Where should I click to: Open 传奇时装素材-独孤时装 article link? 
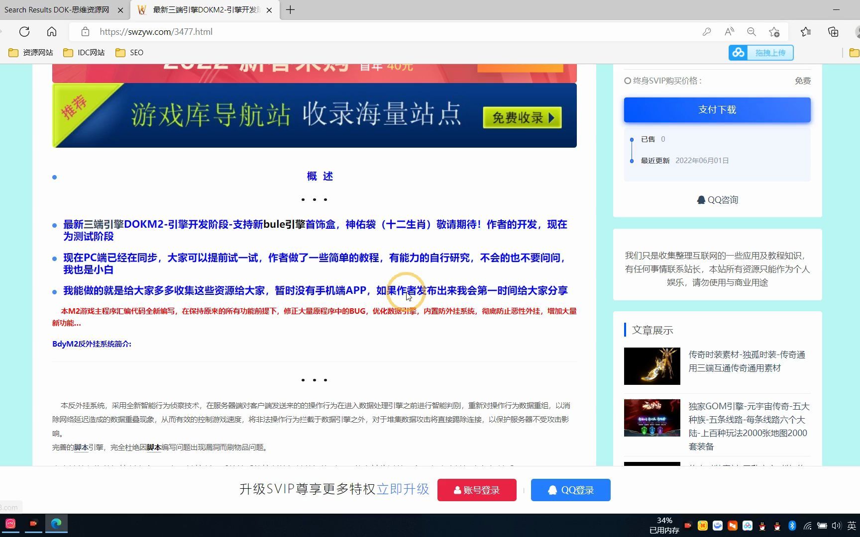pos(747,361)
